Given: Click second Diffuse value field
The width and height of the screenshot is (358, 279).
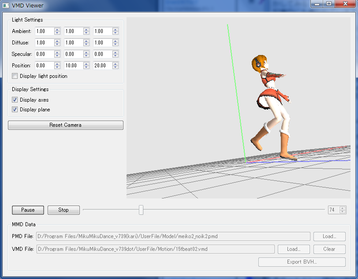Looking at the screenshot, I should coord(74,43).
